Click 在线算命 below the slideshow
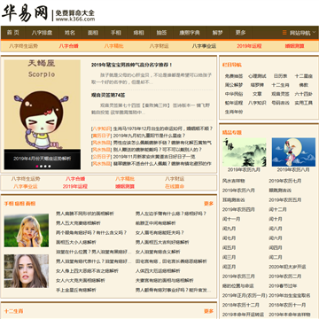Image resolution: width=319 pixels, height=319 pixels. 175,186
